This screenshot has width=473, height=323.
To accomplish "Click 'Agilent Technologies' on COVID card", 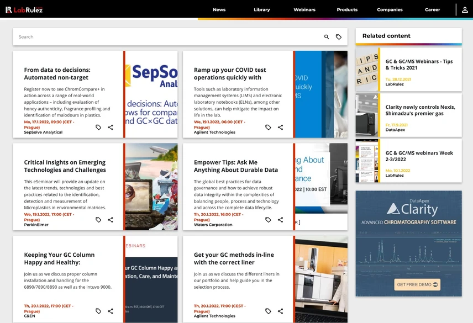I will (214, 133).
